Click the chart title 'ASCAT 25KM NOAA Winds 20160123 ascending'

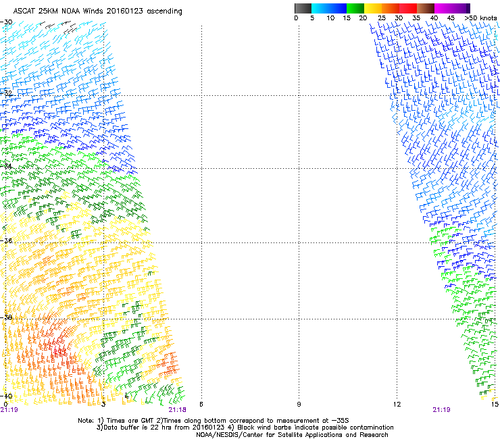[97, 11]
